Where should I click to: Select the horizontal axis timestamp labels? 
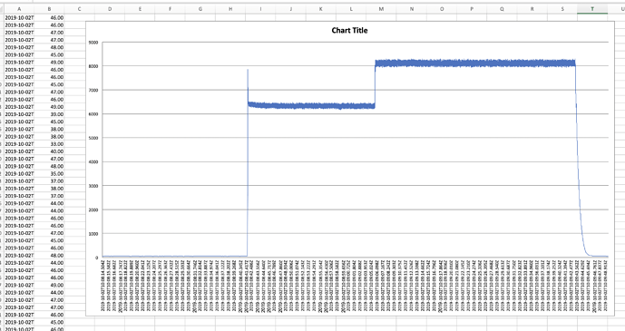tap(355, 286)
